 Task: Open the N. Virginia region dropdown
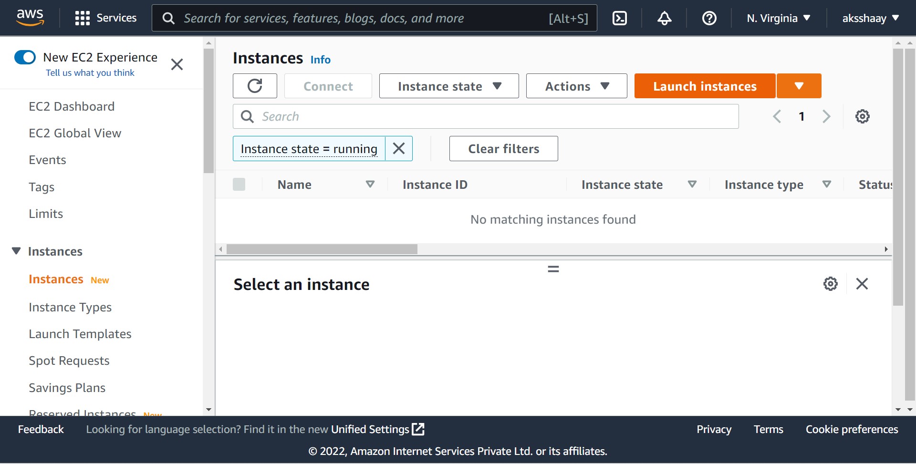tap(779, 18)
